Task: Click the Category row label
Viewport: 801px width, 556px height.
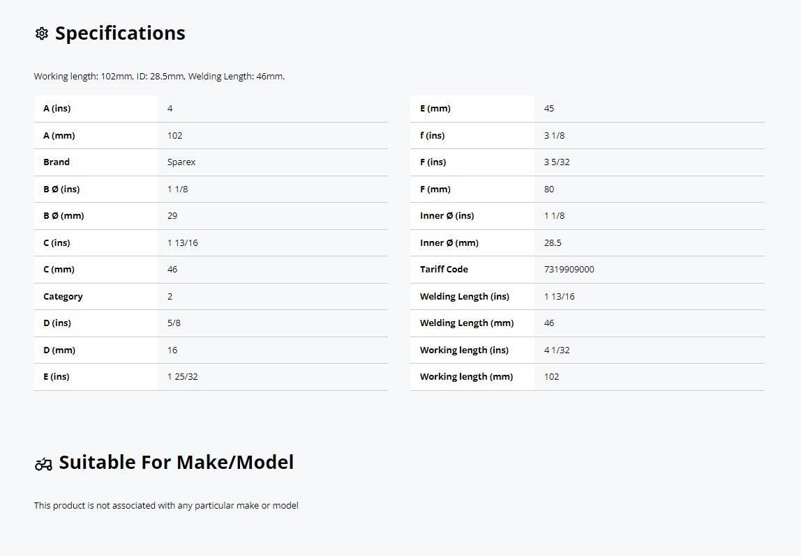Action: 63,296
